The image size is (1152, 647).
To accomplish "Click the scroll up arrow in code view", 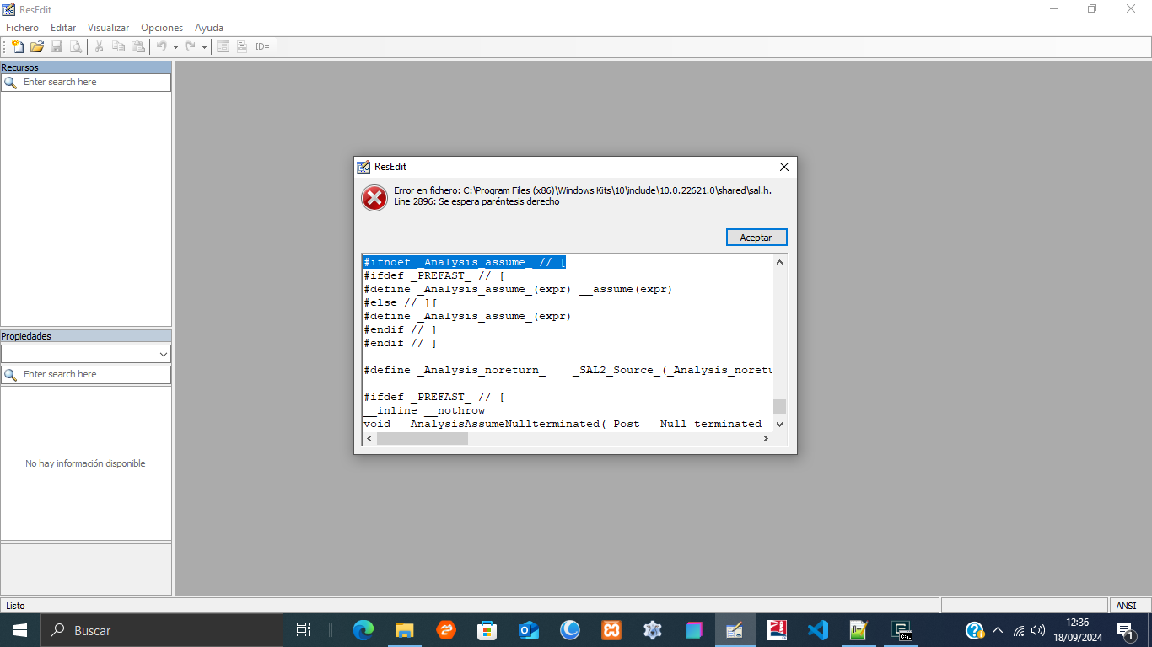I will click(779, 262).
